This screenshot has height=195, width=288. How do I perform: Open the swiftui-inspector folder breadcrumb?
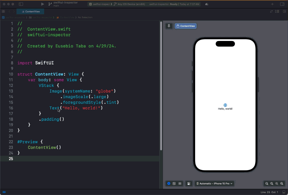(41, 17)
